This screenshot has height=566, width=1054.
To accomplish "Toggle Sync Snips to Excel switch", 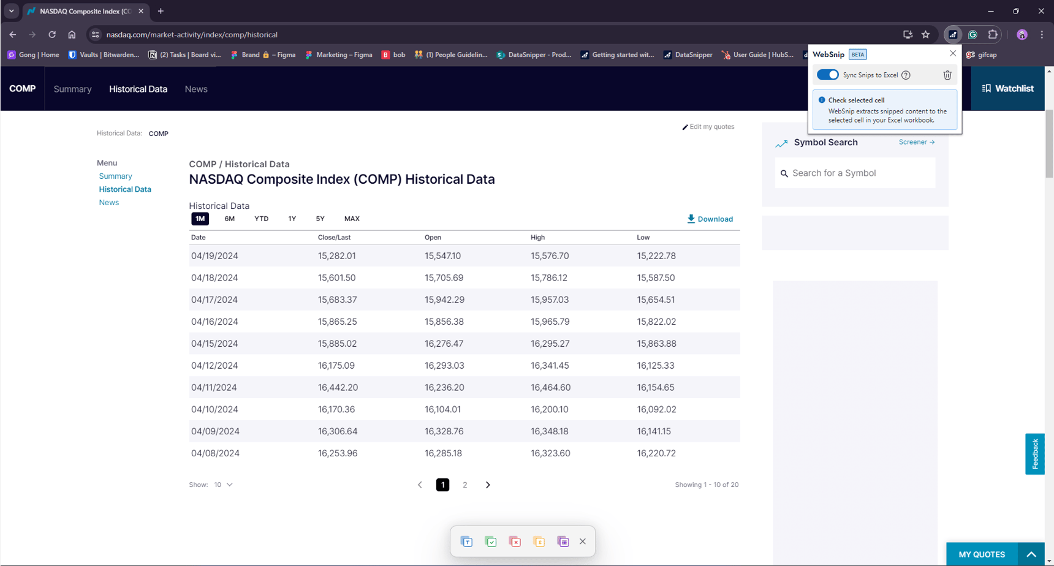I will 828,75.
